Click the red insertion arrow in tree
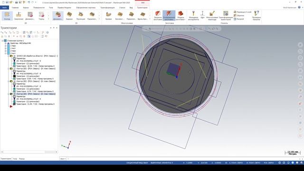This screenshot has width=304, height=171. [11, 106]
